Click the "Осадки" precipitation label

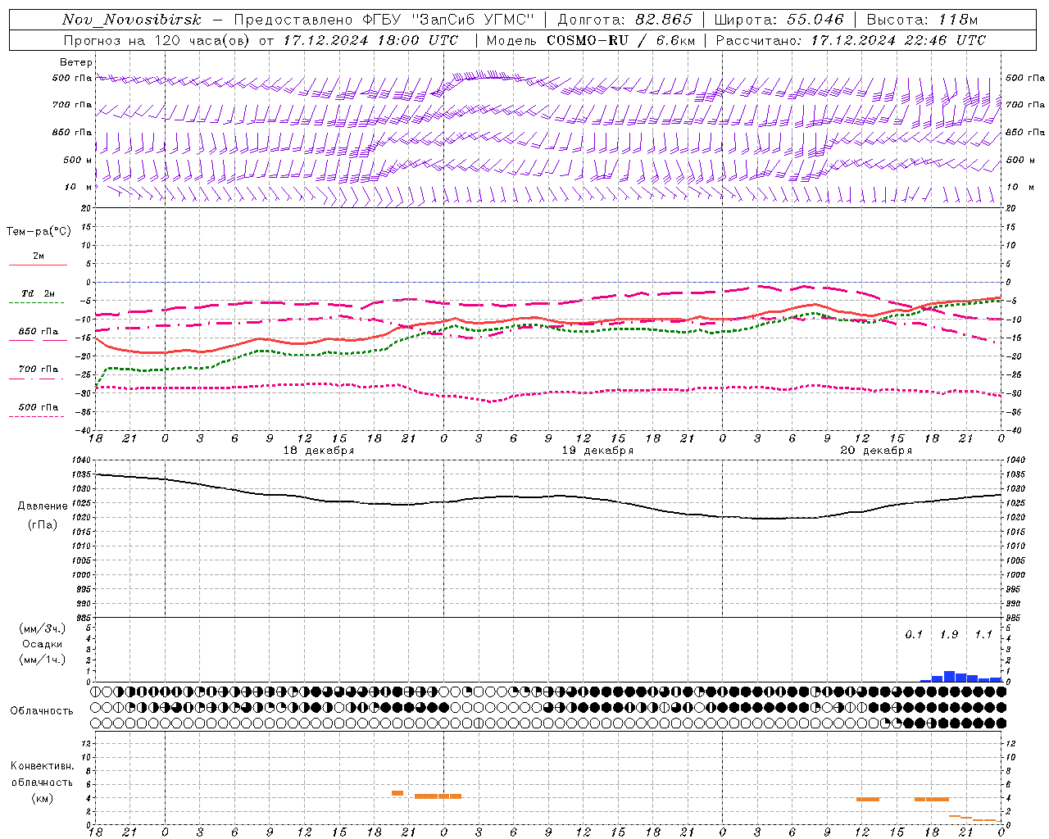click(43, 644)
